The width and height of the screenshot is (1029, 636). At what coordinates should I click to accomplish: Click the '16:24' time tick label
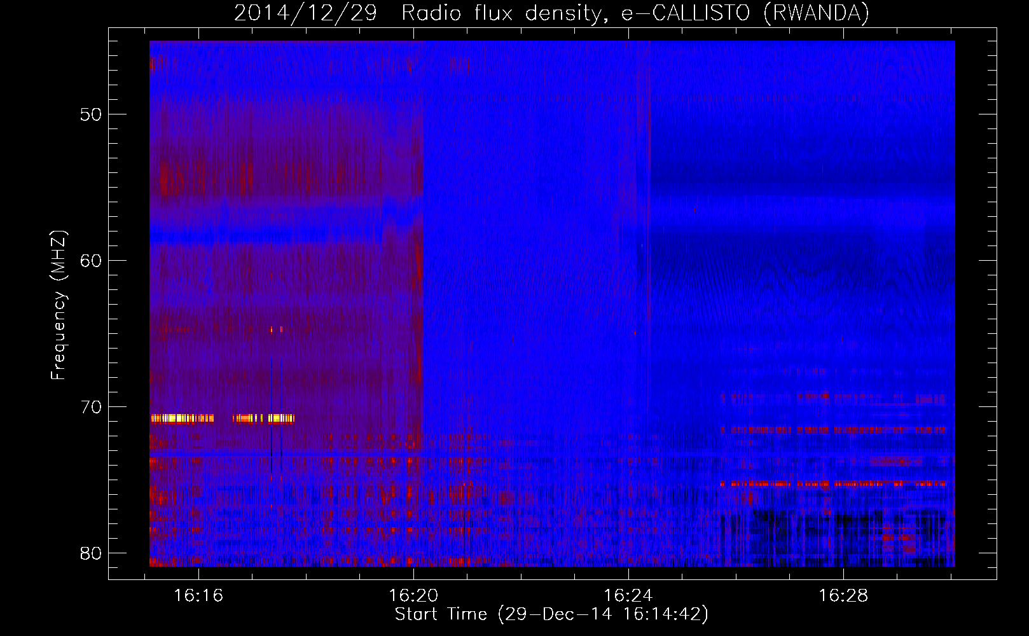pyautogui.click(x=628, y=596)
